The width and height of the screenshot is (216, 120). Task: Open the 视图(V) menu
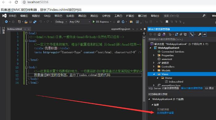36,16
